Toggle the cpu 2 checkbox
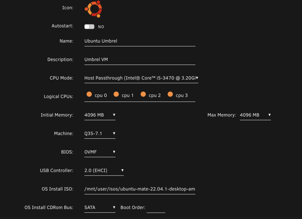Image resolution: width=302 pixels, height=219 pixels. click(x=143, y=94)
